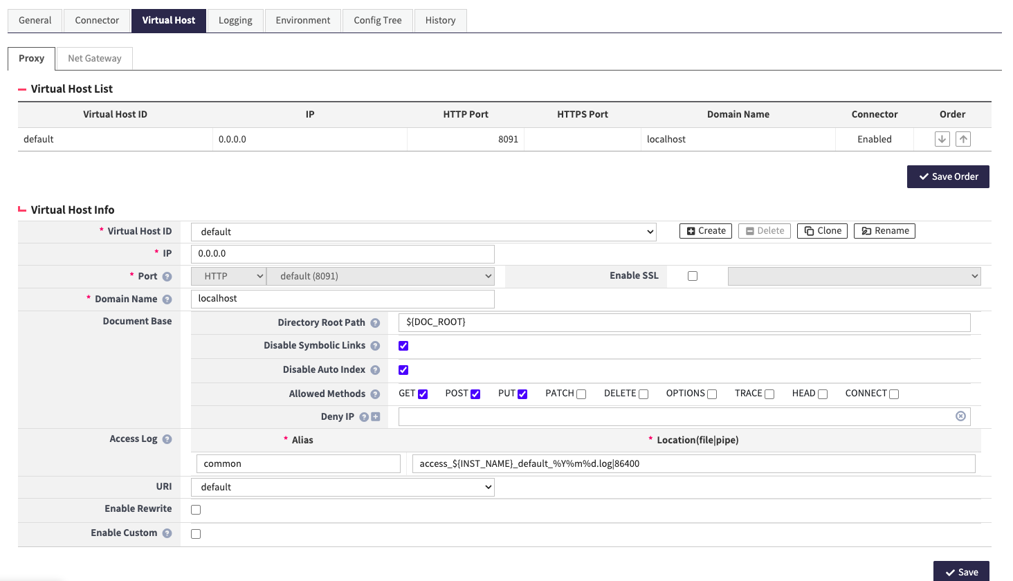Clone the current virtual host
Image resolution: width=1013 pixels, height=581 pixels.
822,230
